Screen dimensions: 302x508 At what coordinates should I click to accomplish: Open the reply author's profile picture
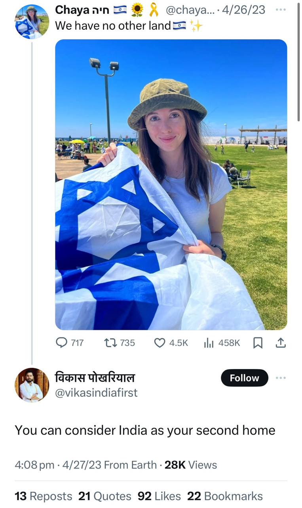coord(32,385)
